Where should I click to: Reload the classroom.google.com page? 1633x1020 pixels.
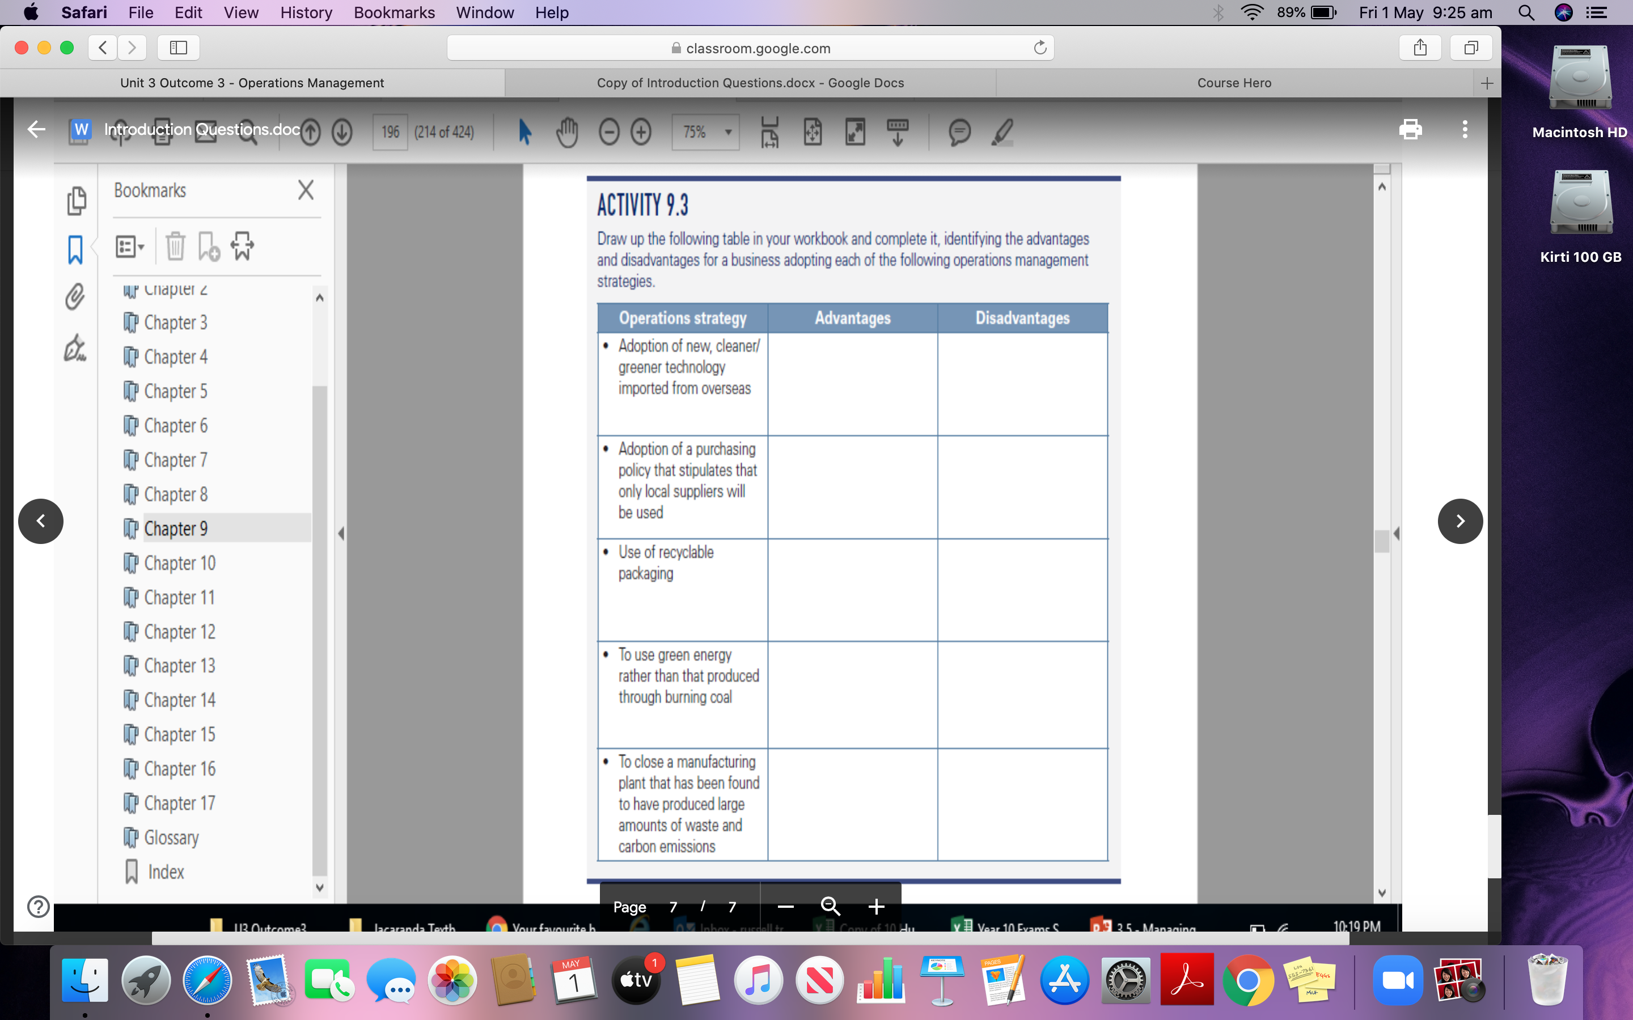pyautogui.click(x=1040, y=48)
